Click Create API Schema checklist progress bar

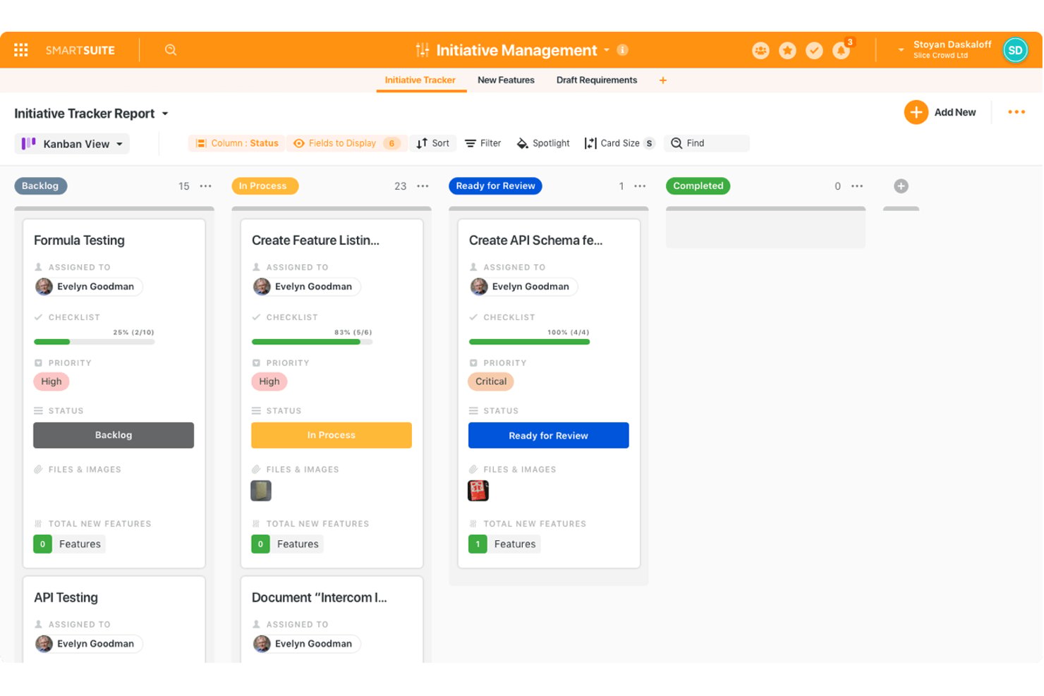click(529, 342)
